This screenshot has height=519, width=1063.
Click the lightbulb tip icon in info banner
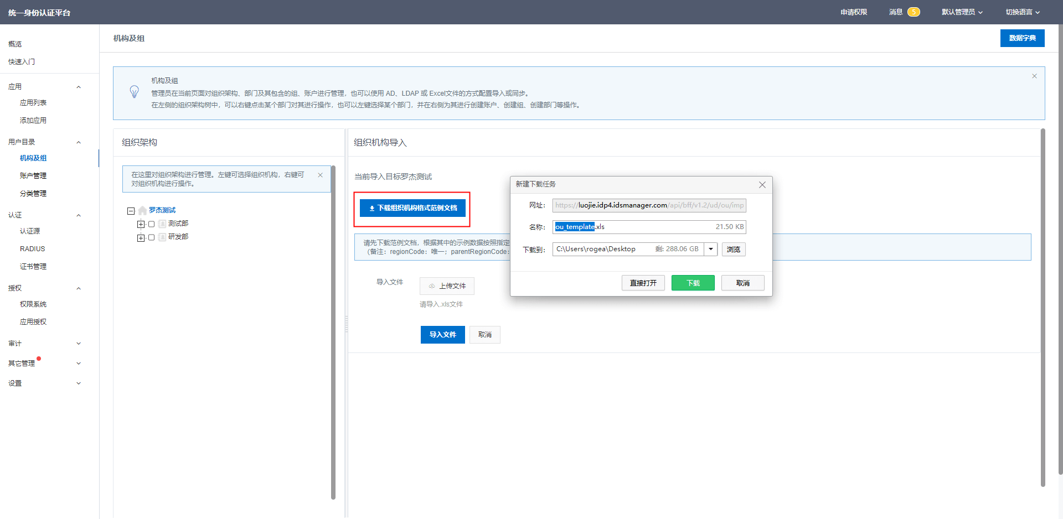134,92
